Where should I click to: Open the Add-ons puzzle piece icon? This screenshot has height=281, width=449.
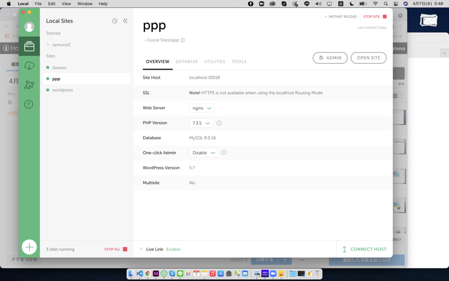pyautogui.click(x=29, y=85)
